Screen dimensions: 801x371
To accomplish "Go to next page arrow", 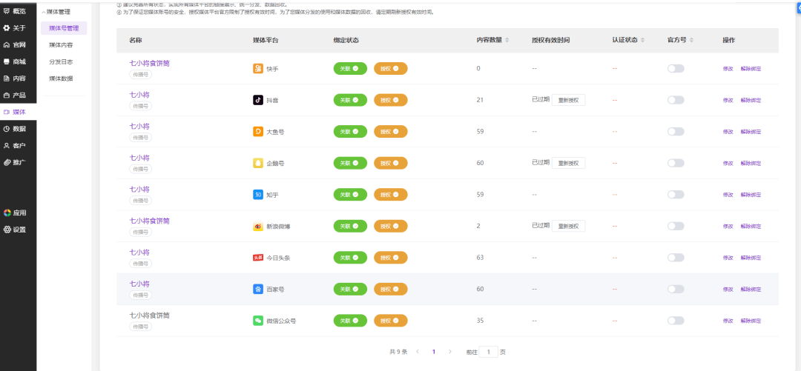I will [x=449, y=352].
